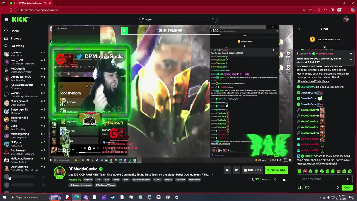This screenshot has height=201, width=357.
Task: Hide the pinned message
Action: (351, 54)
